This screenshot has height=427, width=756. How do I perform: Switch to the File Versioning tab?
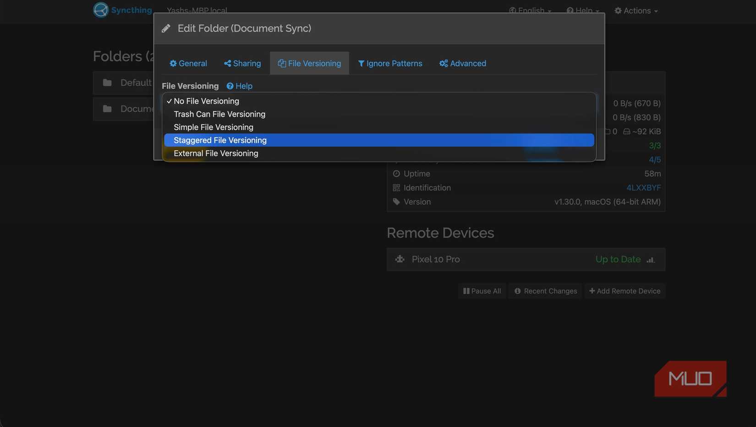click(309, 64)
